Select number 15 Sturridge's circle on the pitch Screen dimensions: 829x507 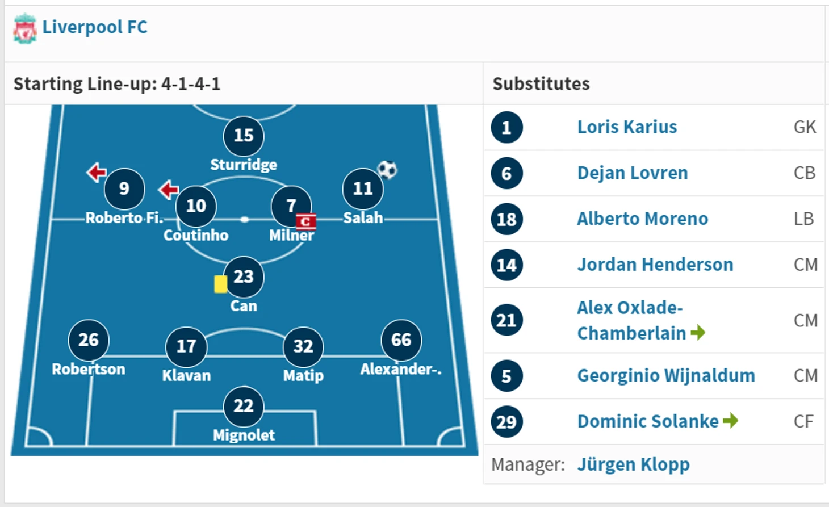(x=244, y=136)
